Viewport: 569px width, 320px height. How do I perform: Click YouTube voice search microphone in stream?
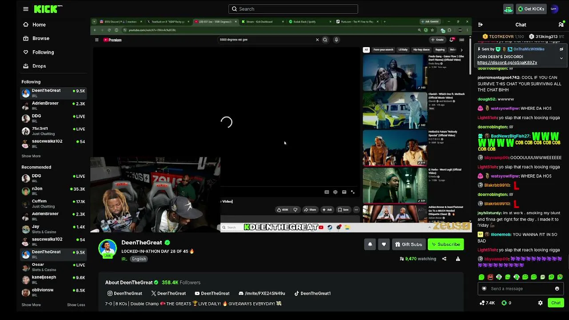click(x=337, y=40)
